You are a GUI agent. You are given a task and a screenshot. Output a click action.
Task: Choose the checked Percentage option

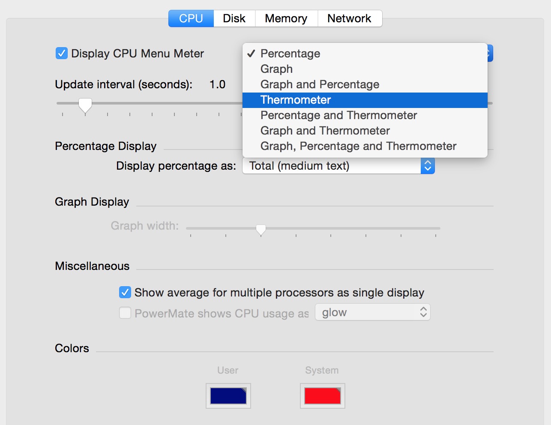click(290, 54)
